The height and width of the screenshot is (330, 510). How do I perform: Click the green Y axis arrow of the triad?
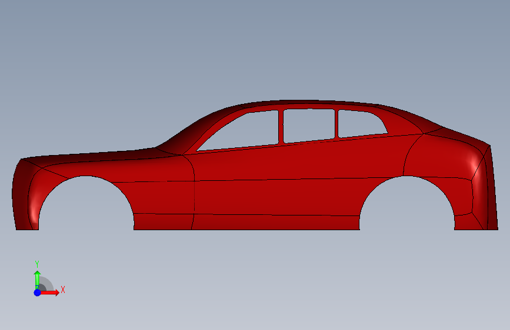(37, 280)
